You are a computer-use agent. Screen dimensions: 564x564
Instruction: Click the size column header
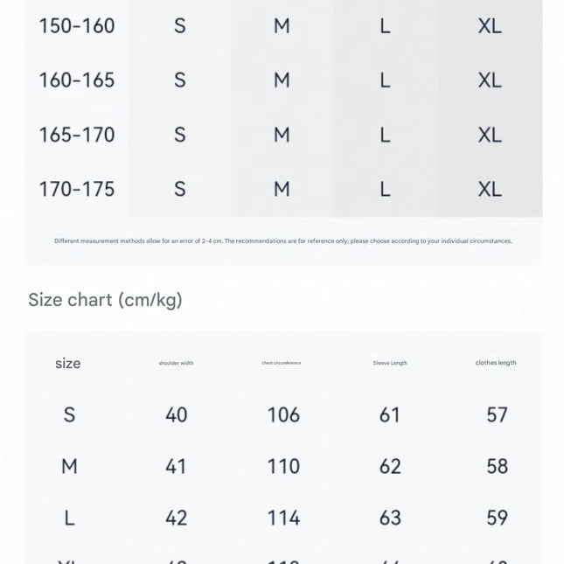[x=68, y=363]
